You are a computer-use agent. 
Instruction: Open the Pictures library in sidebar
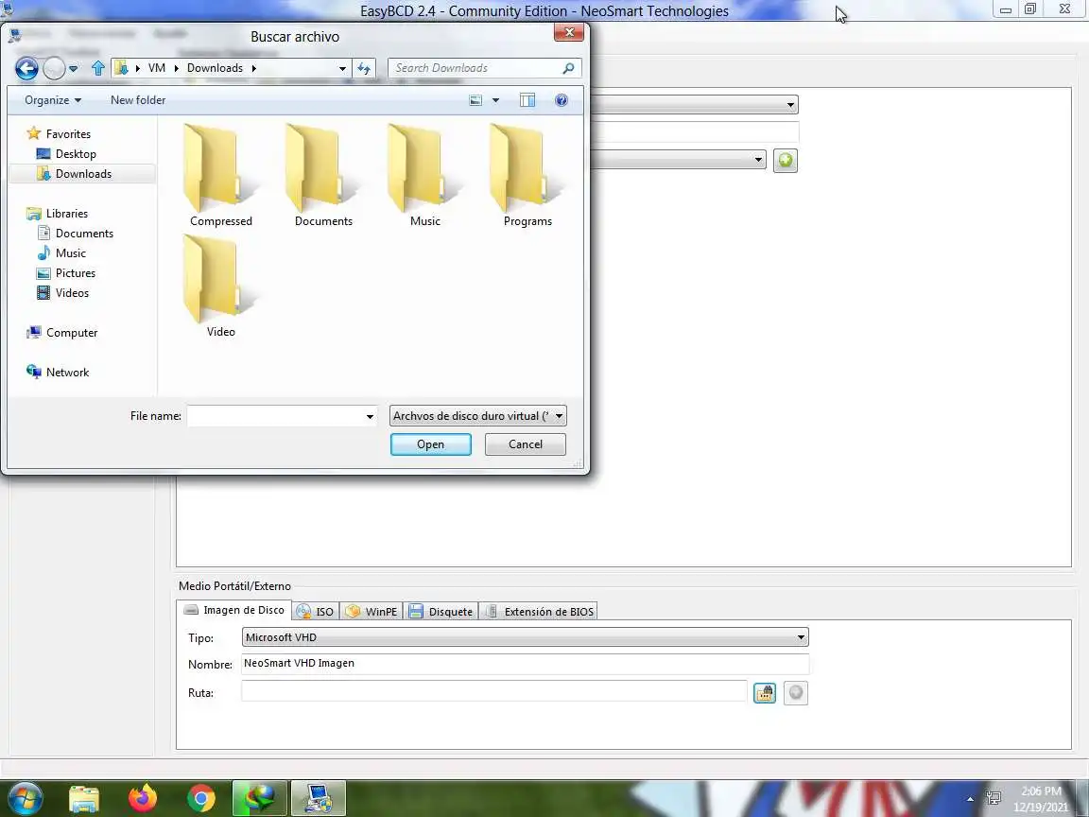pyautogui.click(x=75, y=273)
